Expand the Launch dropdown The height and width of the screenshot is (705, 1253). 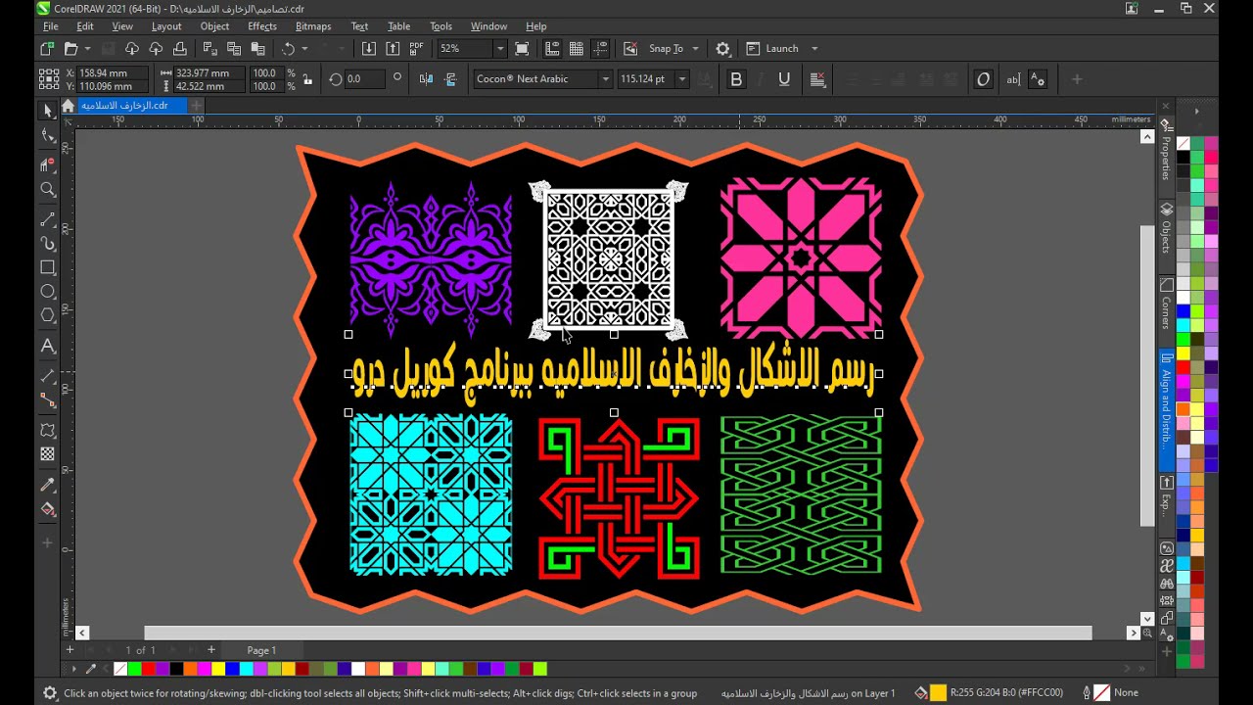coord(814,48)
